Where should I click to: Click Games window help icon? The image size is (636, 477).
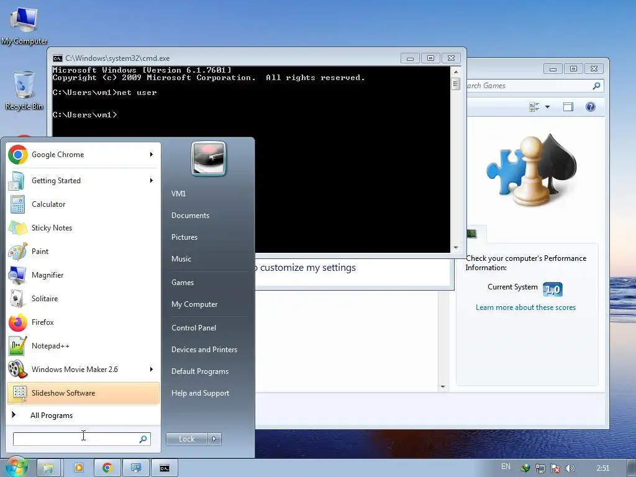(591, 107)
